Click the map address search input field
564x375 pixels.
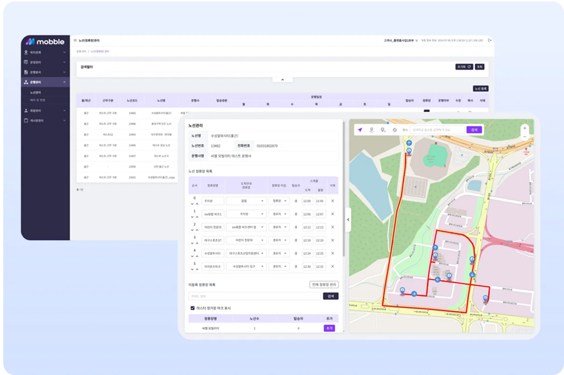coord(437,130)
